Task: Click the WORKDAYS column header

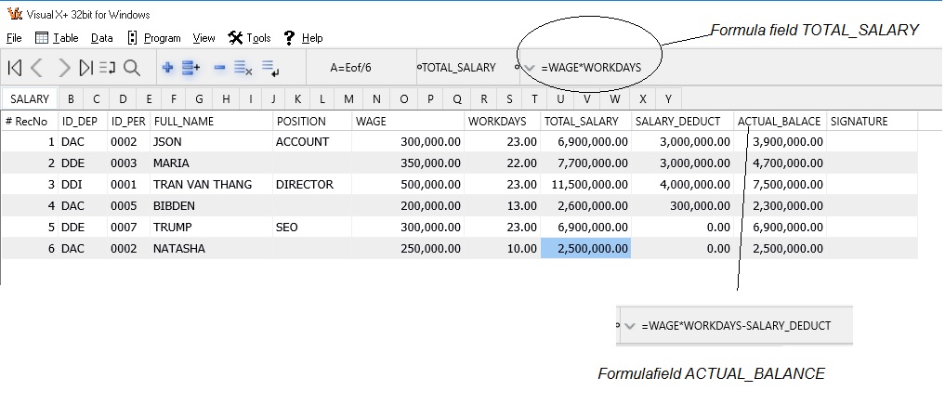Action: pos(504,121)
